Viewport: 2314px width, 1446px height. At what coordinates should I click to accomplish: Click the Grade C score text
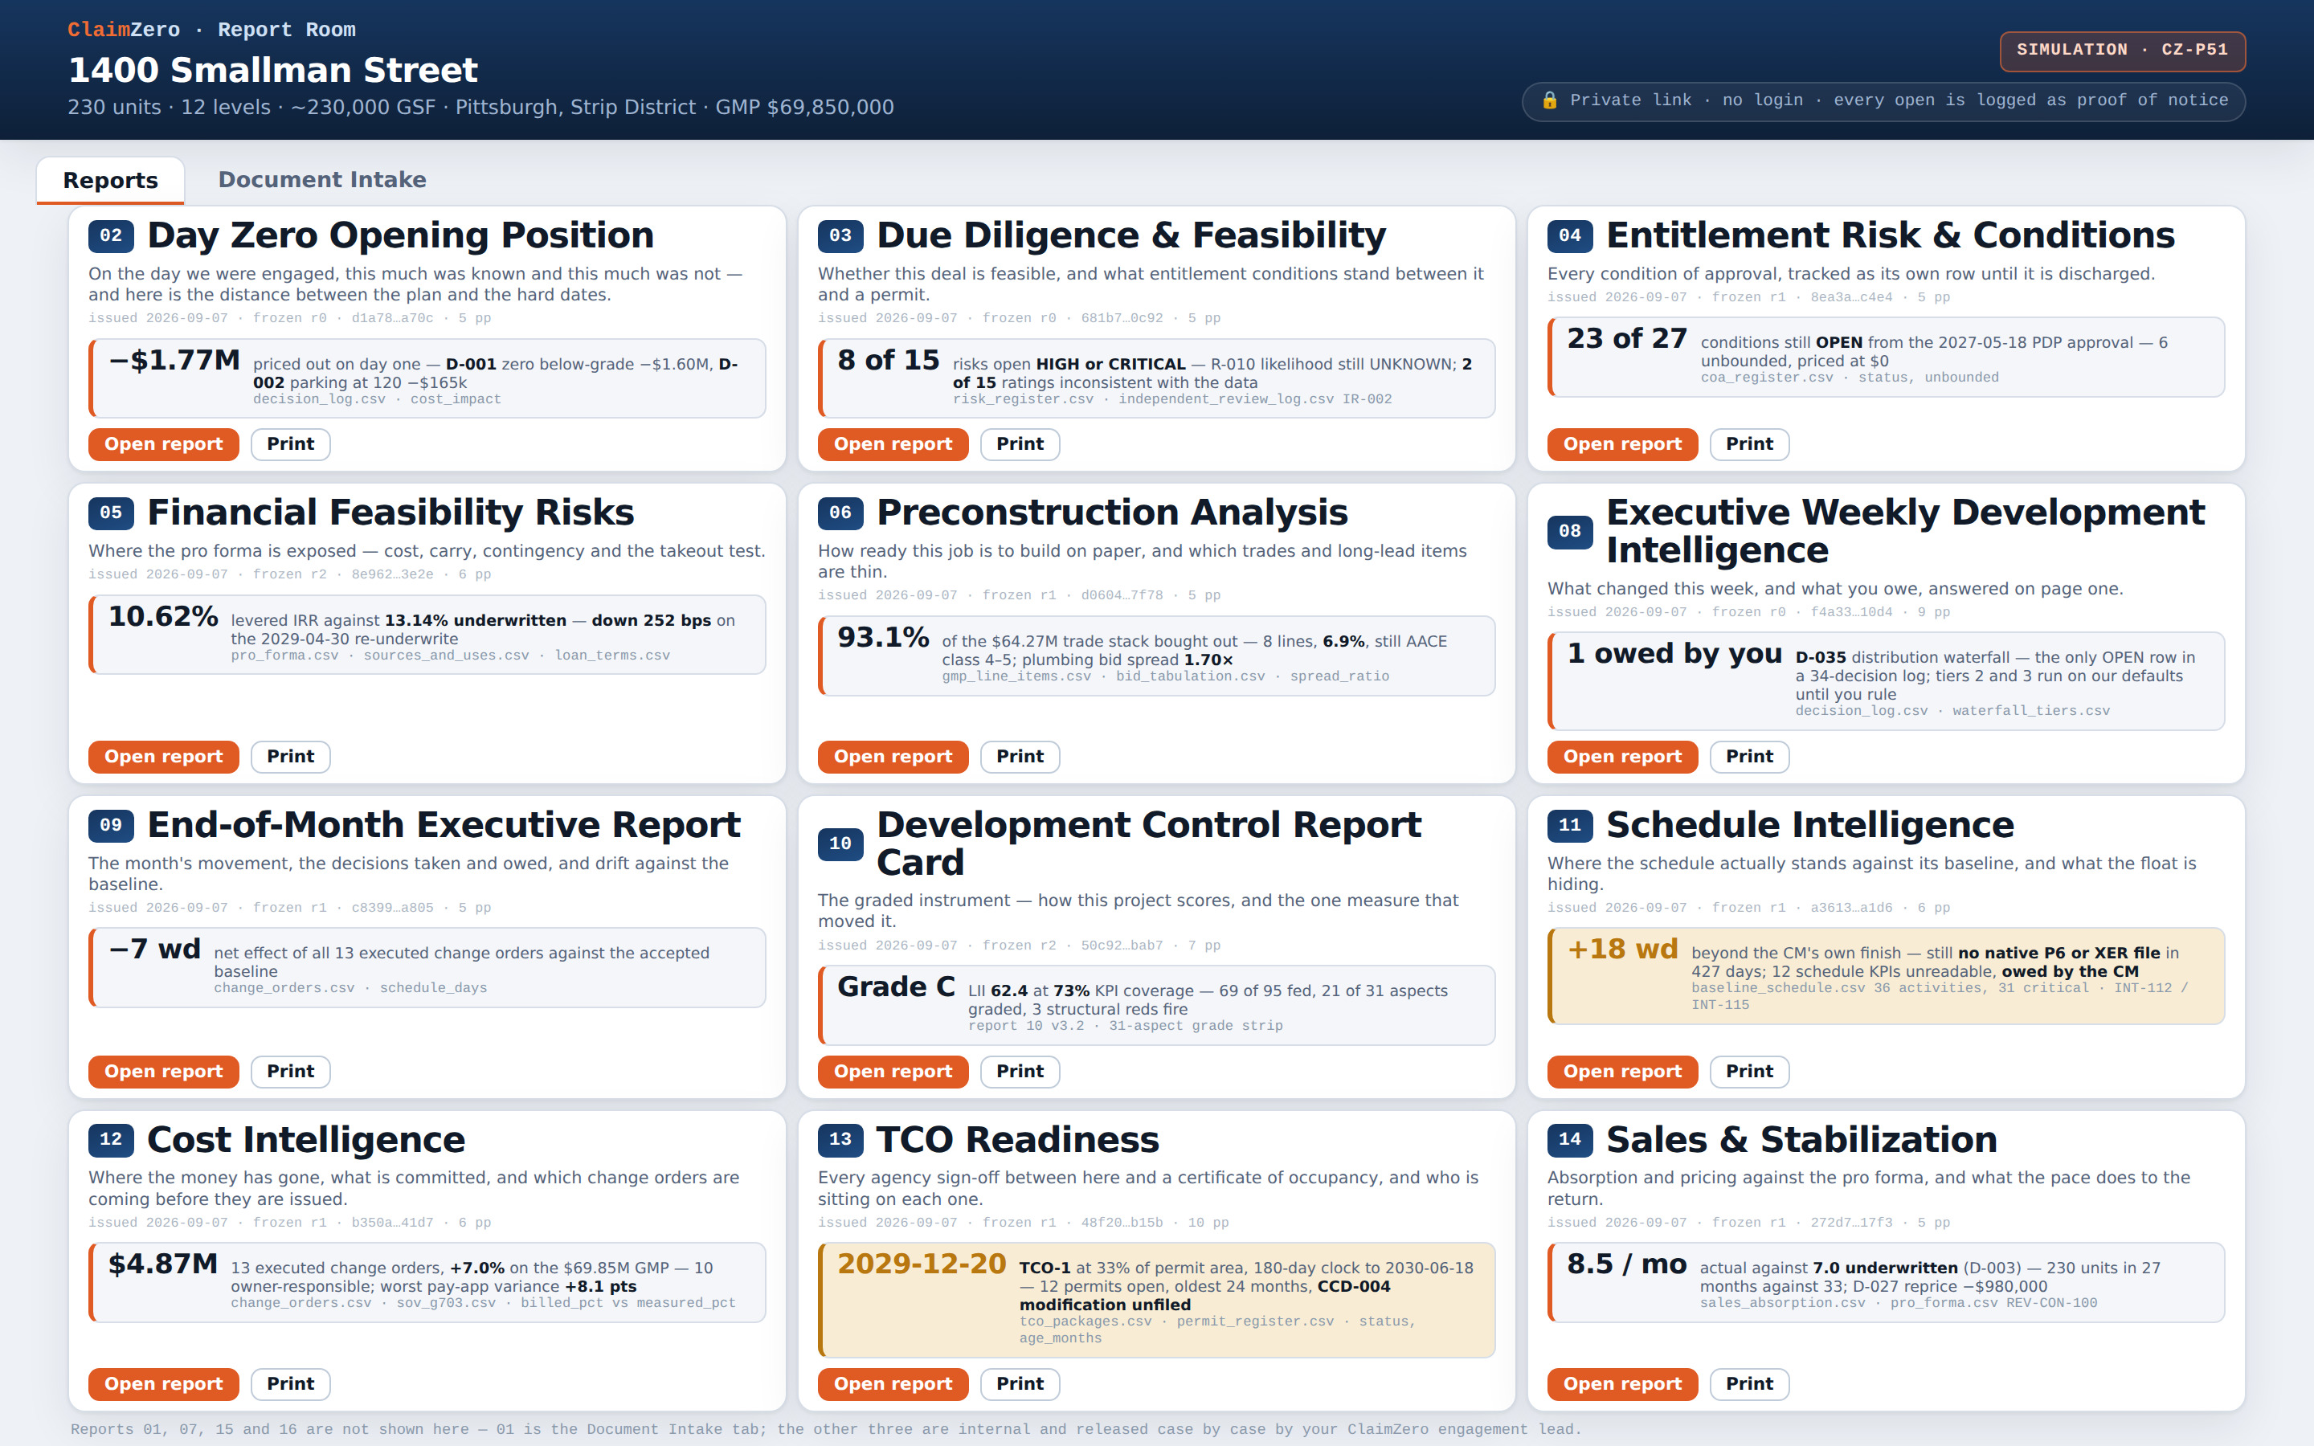click(896, 987)
